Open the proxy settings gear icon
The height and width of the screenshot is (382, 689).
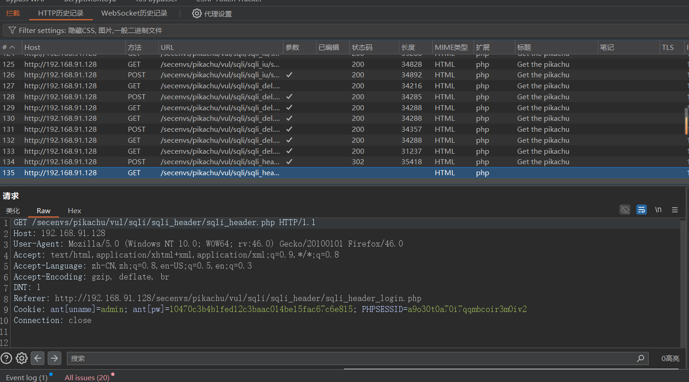pos(197,14)
